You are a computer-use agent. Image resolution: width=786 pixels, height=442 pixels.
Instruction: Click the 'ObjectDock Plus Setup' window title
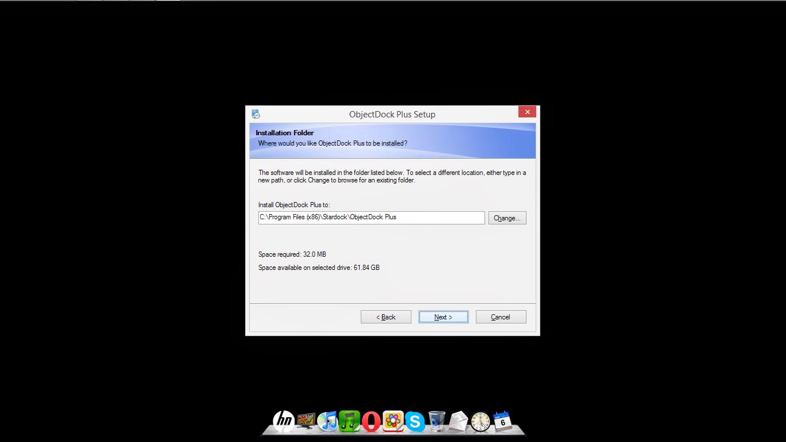392,114
